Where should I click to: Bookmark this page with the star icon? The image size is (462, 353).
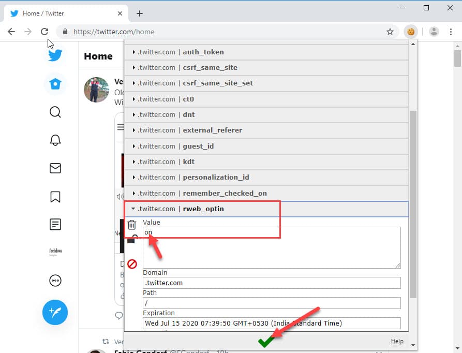point(390,32)
